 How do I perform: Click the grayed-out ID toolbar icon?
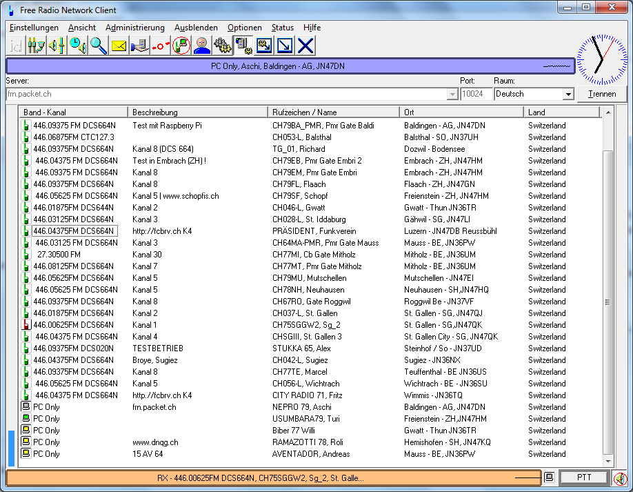[x=16, y=46]
